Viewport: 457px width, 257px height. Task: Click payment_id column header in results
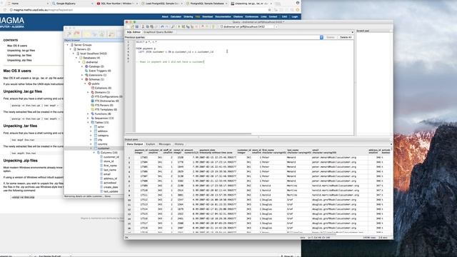pos(141,151)
